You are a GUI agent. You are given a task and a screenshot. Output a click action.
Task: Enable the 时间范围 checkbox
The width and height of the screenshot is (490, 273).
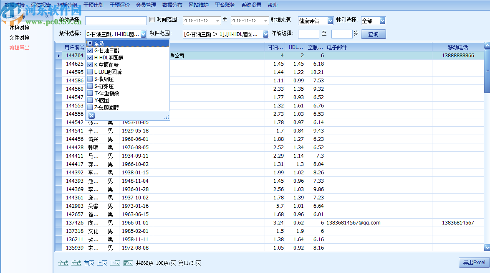point(152,20)
